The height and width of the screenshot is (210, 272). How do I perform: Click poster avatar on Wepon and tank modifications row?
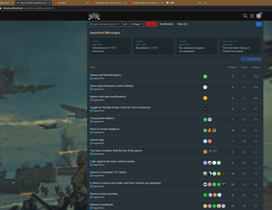coord(205,98)
